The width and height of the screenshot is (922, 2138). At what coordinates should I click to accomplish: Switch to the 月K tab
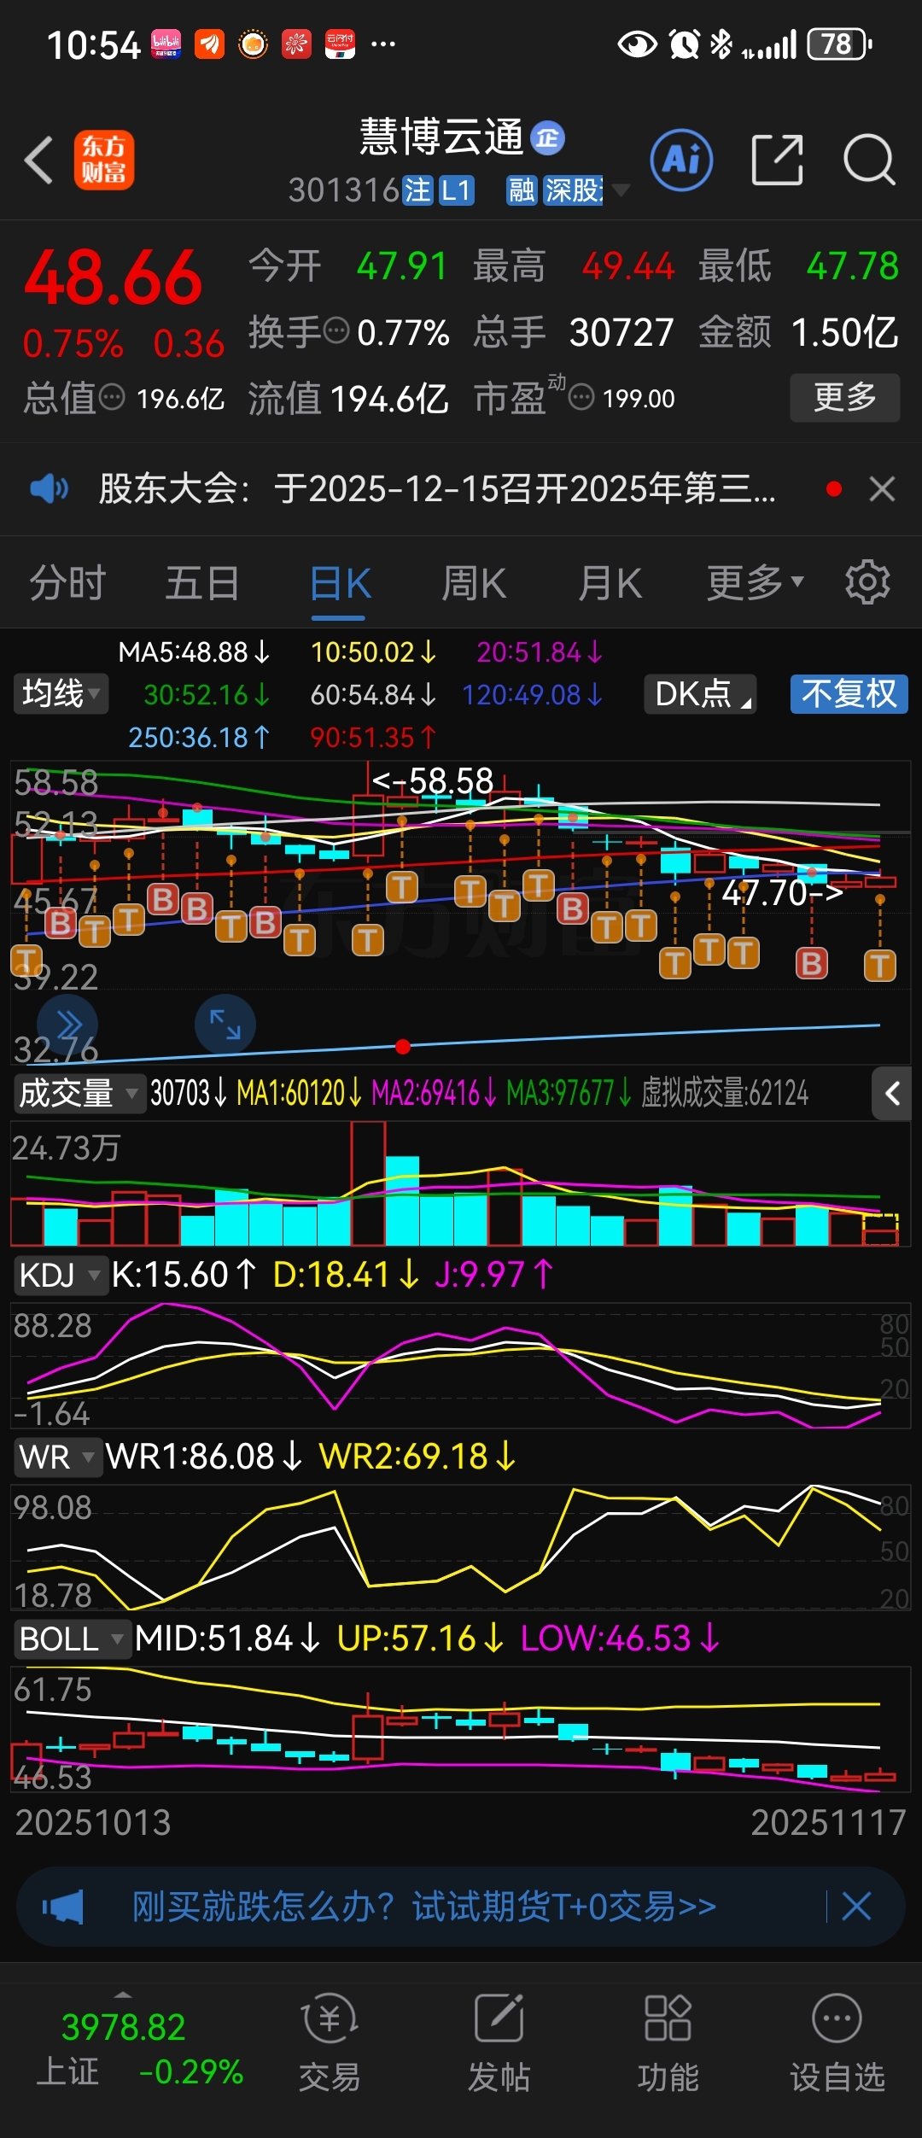coord(610,583)
